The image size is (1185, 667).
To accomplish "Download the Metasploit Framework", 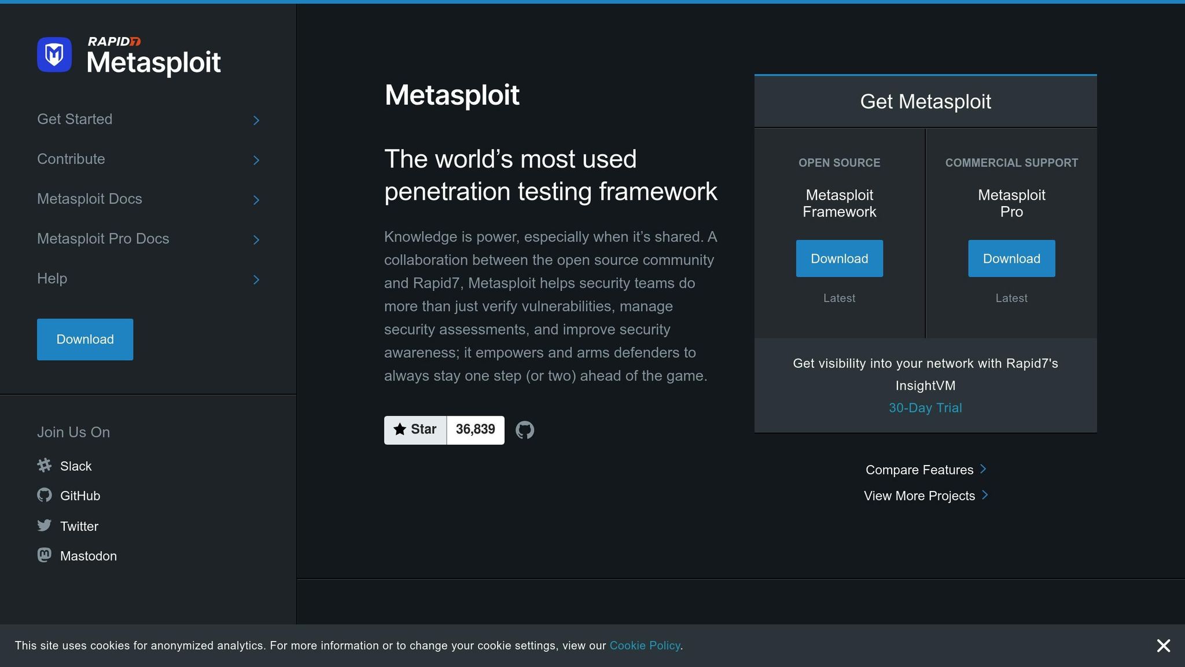I will click(839, 258).
